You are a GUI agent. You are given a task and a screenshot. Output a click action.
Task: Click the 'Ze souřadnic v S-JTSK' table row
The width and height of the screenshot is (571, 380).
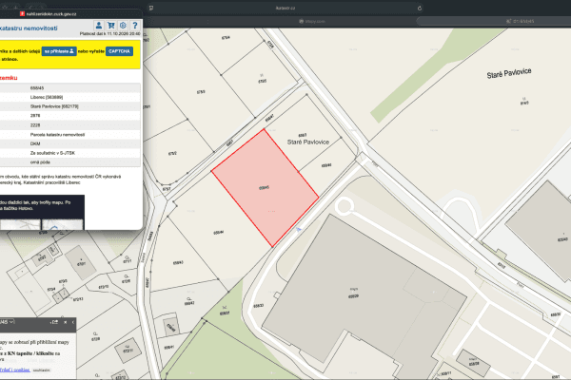click(69, 153)
